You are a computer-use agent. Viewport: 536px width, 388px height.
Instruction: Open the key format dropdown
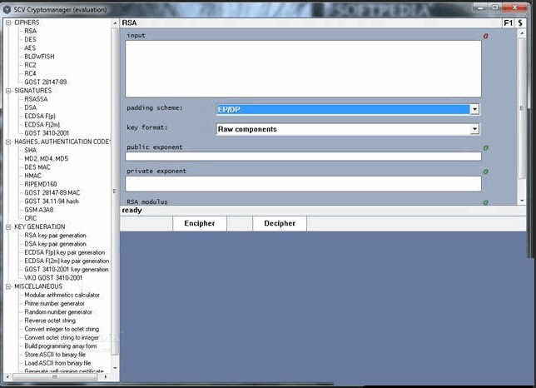point(474,129)
